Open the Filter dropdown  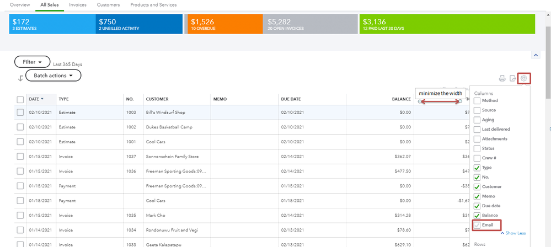pyautogui.click(x=33, y=62)
